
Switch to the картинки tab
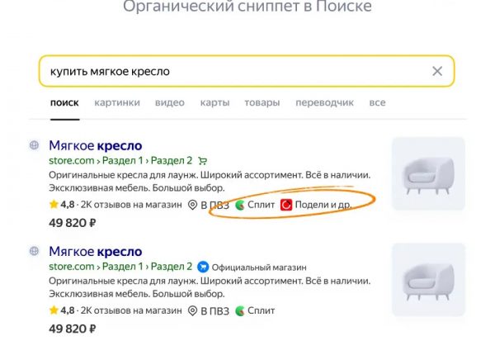(116, 103)
